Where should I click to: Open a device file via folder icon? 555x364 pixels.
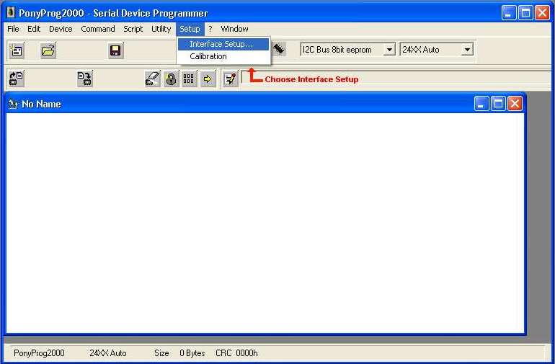[48, 50]
